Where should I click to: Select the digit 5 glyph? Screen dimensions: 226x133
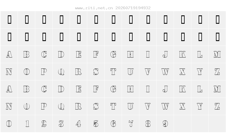[96, 123]
